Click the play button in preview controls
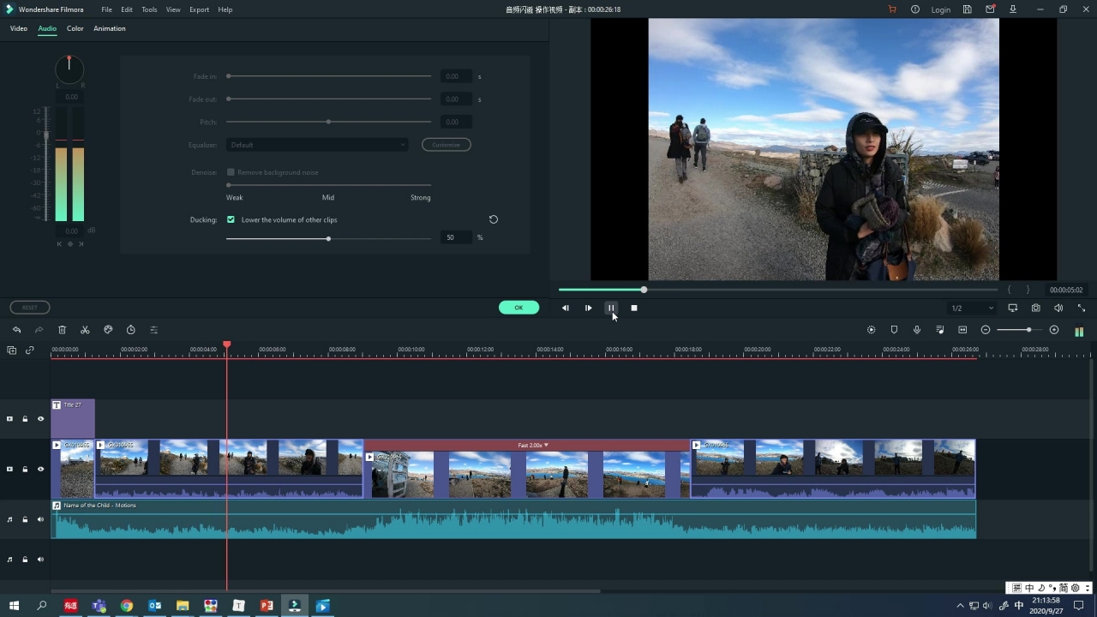The width and height of the screenshot is (1097, 617). click(x=588, y=308)
